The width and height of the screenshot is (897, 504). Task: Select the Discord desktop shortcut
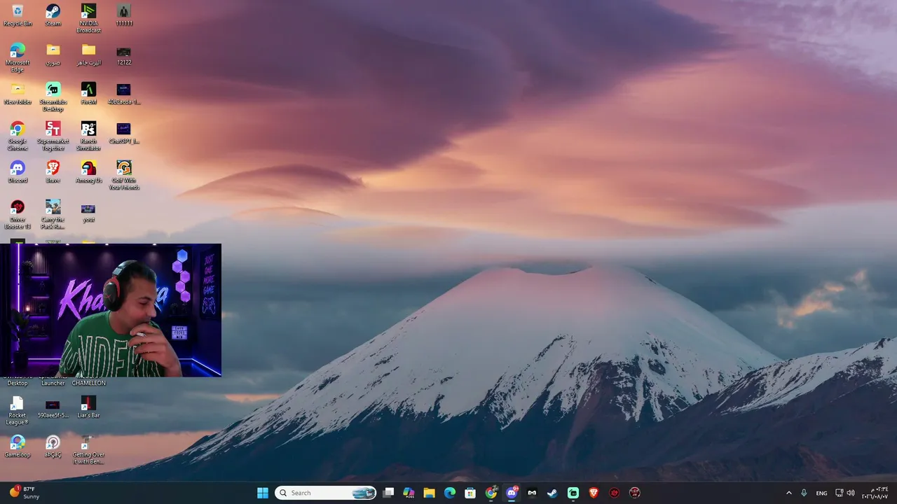point(18,172)
